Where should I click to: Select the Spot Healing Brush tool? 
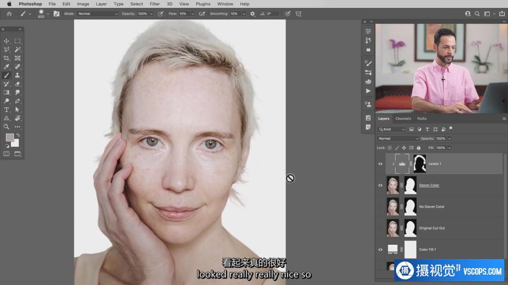tap(17, 67)
